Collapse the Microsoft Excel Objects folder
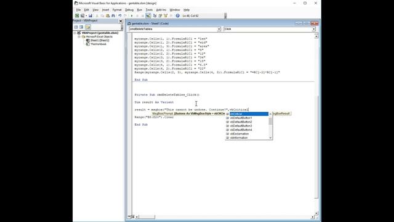Image resolution: width=394 pixels, height=222 pixels. click(79, 37)
